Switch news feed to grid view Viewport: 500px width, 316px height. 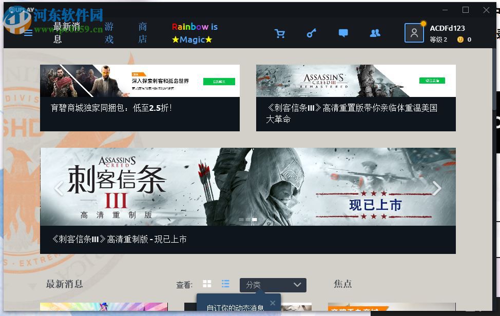(207, 283)
